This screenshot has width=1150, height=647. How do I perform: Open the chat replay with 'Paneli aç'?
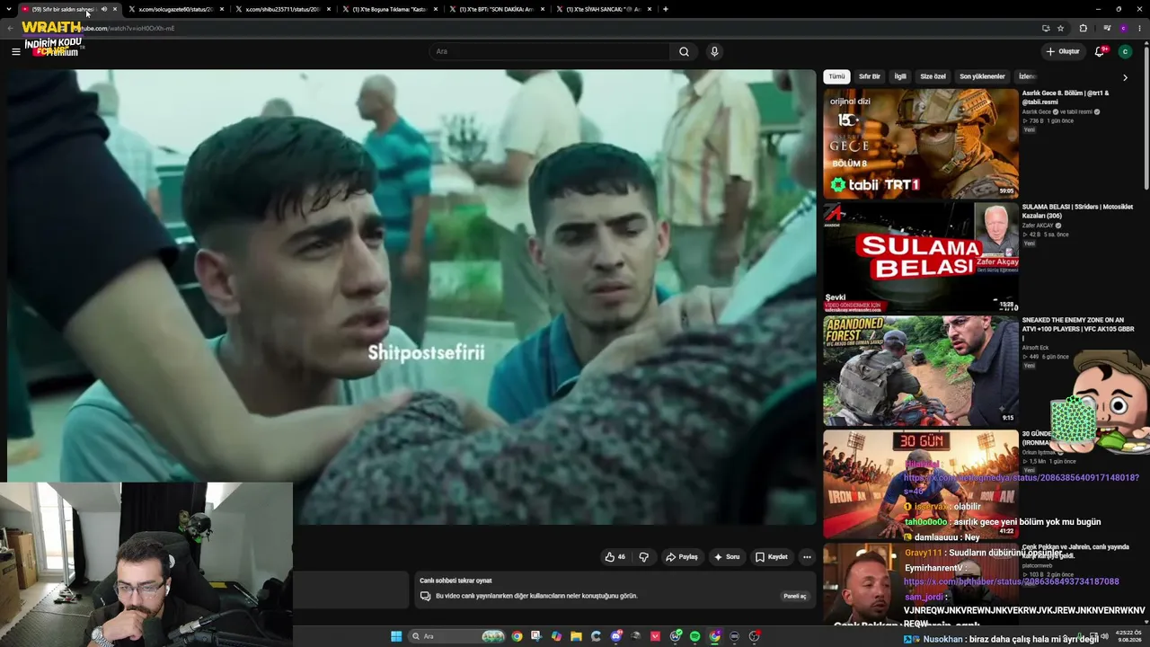[x=795, y=596]
